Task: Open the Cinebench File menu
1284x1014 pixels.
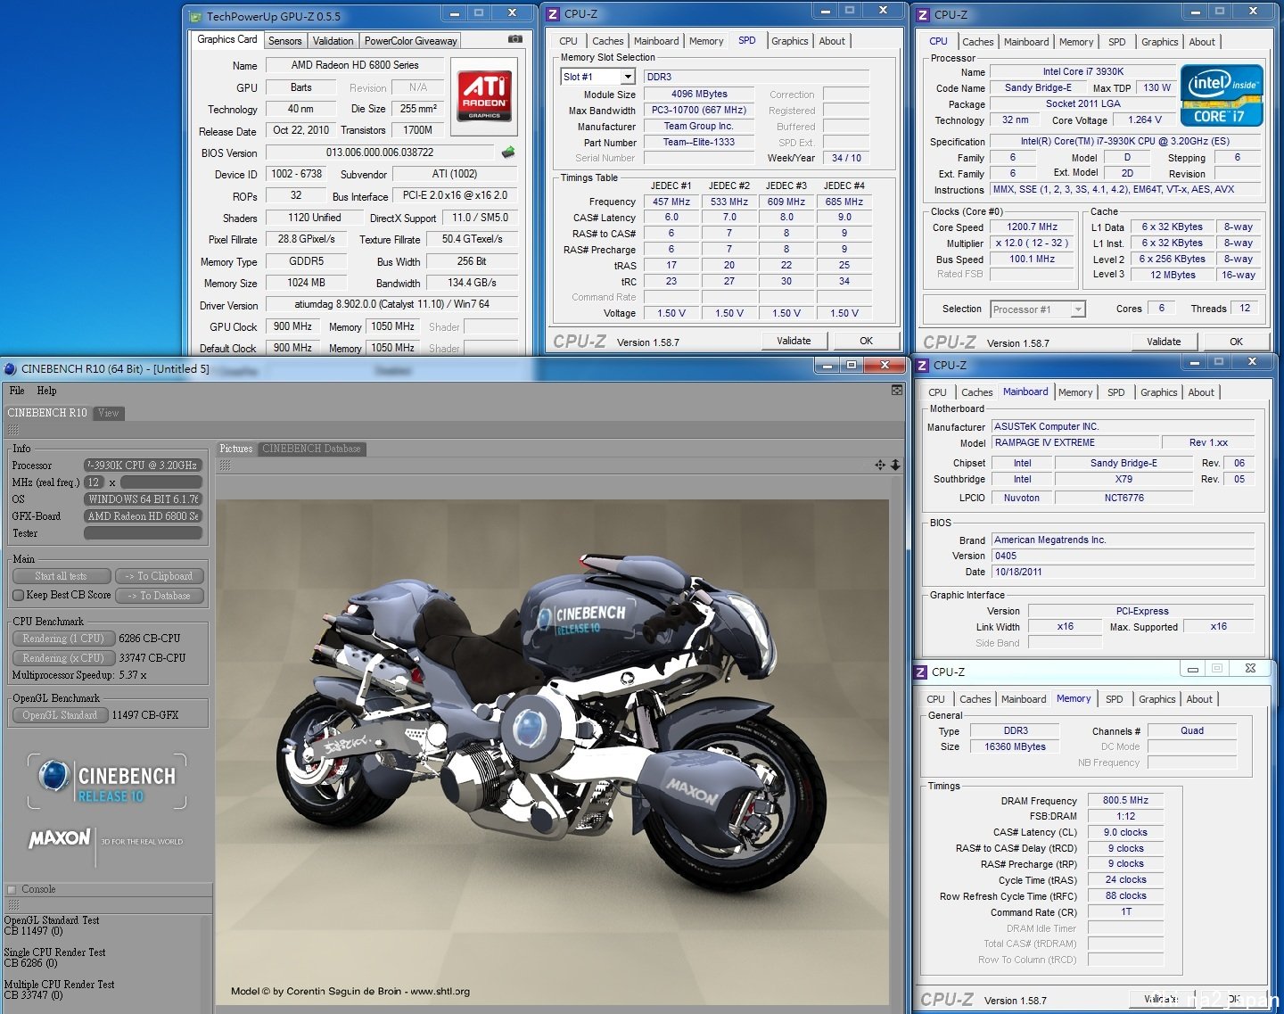Action: tap(17, 391)
